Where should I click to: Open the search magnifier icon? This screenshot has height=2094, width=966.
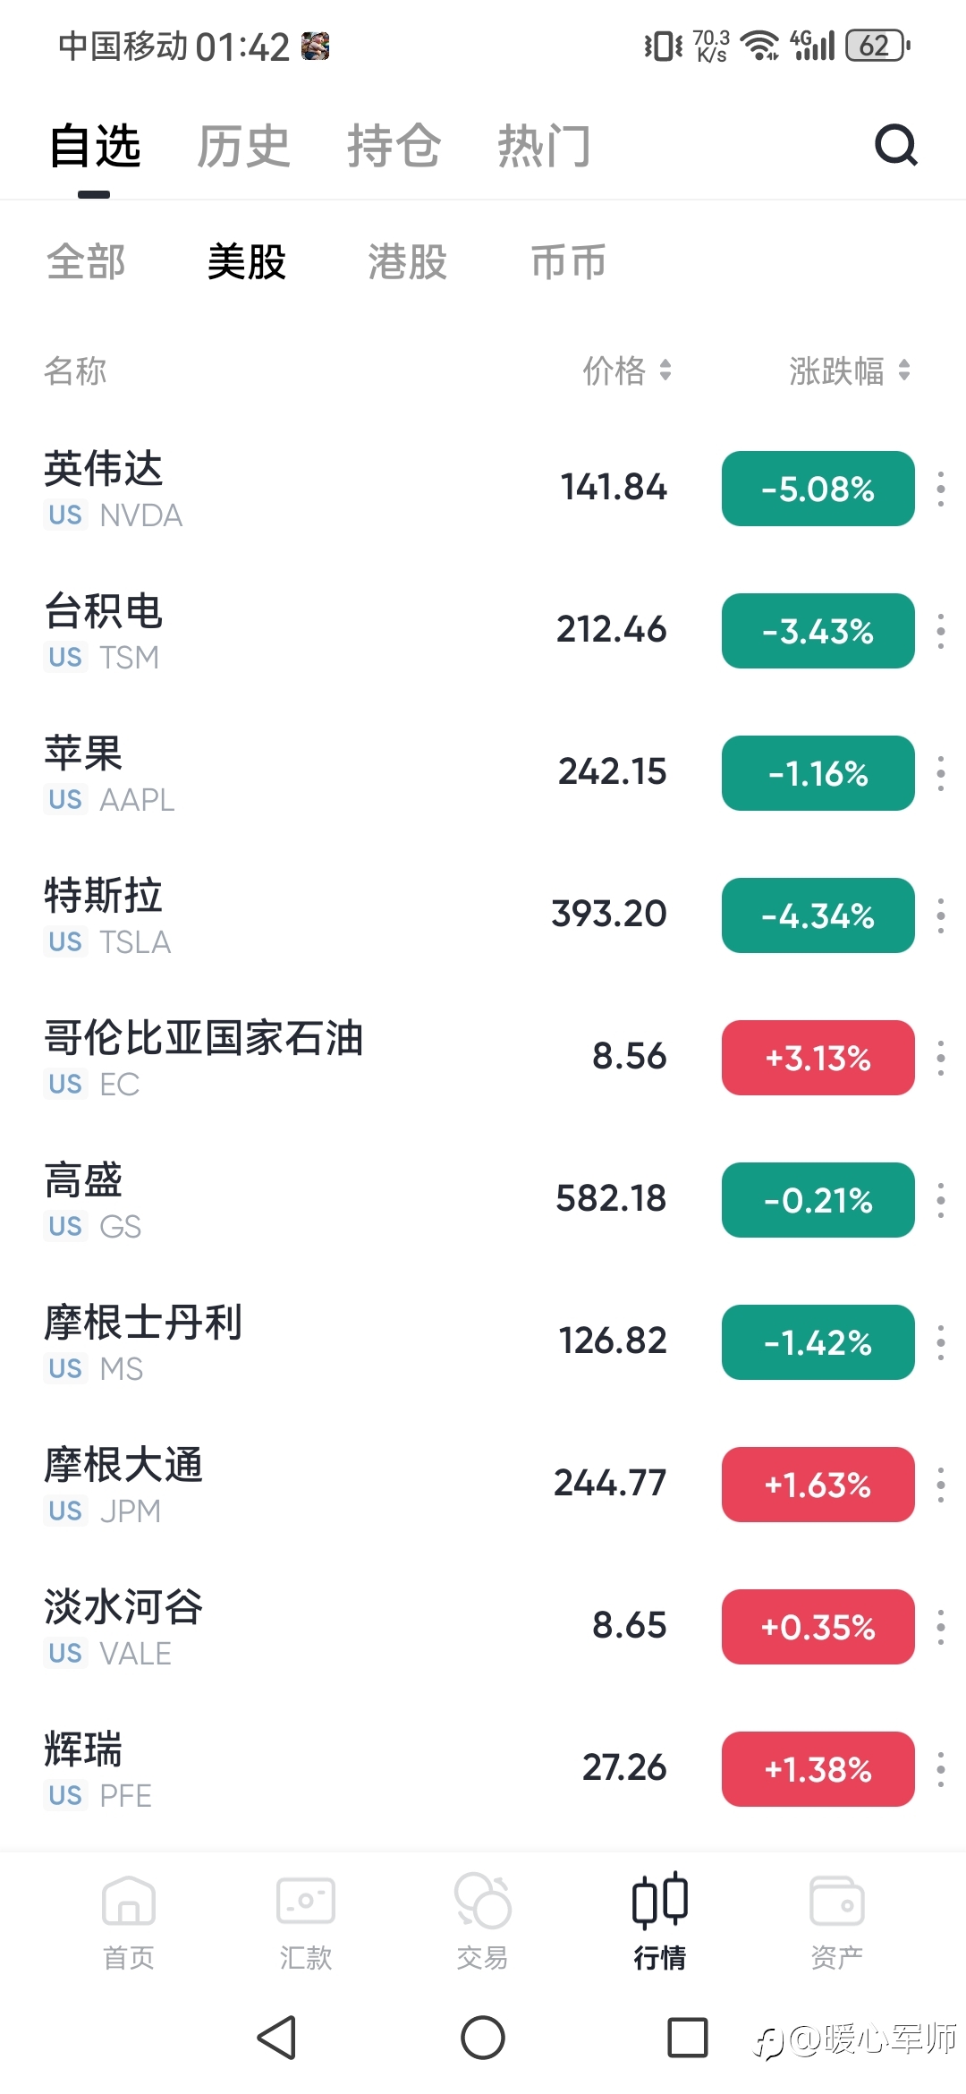pyautogui.click(x=896, y=145)
